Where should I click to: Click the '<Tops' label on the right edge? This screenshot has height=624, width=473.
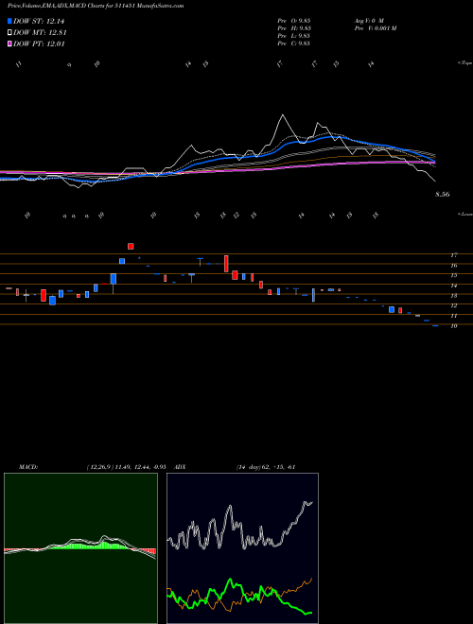pyautogui.click(x=464, y=63)
